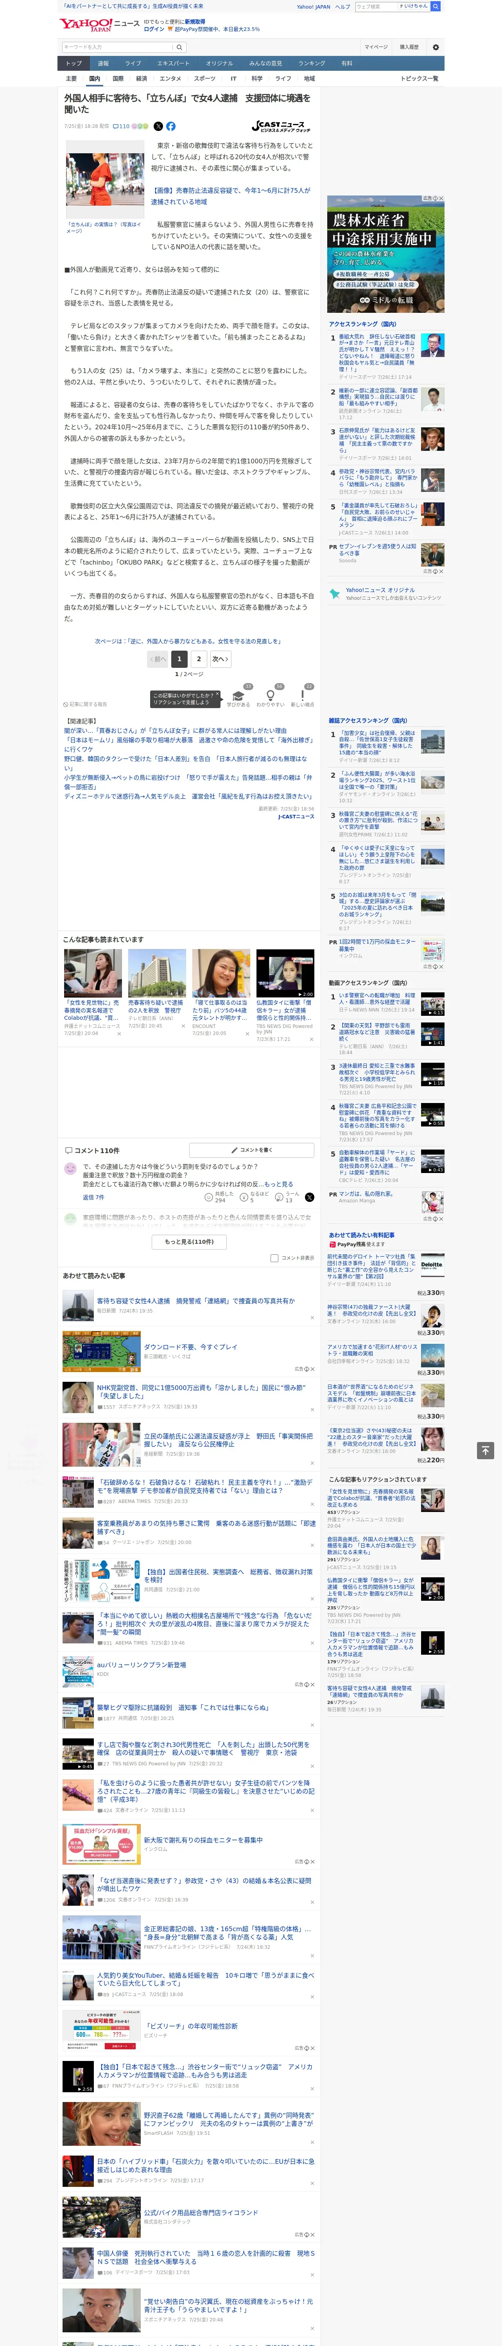
Task: Share article on Facebook icon near byline
Action: point(170,127)
